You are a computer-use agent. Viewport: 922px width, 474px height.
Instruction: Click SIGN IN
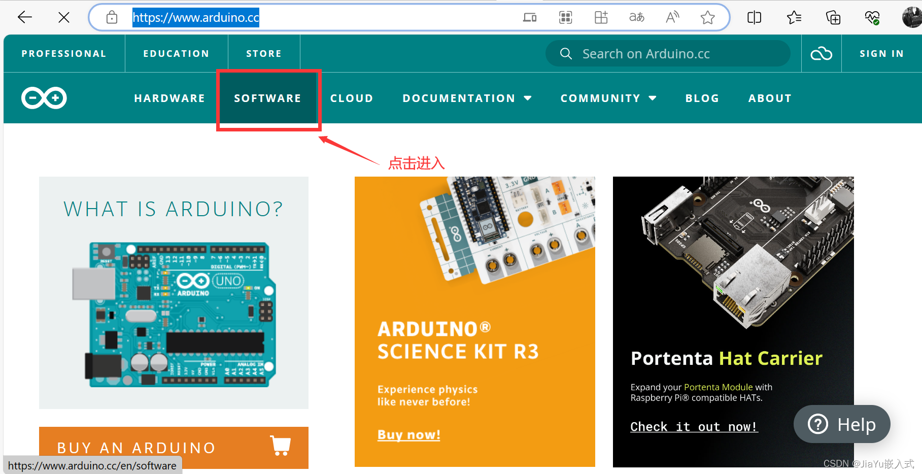[x=881, y=53]
